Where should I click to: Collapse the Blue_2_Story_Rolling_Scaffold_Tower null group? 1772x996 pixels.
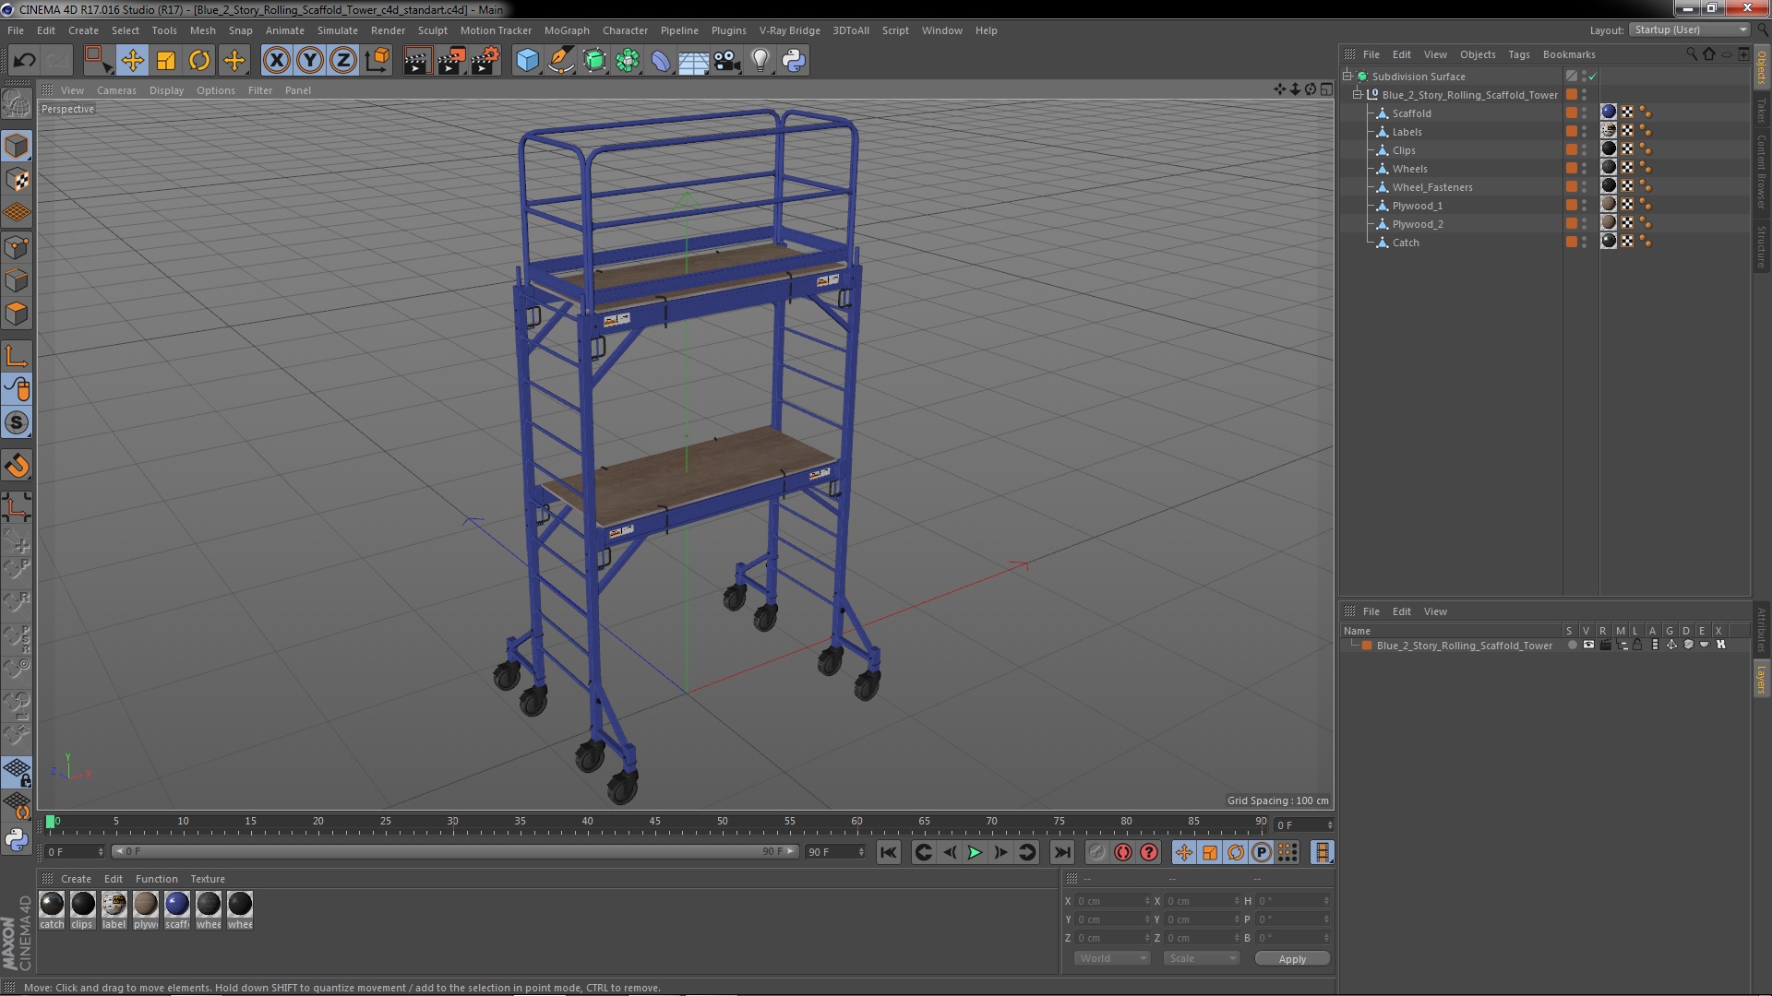pos(1358,95)
